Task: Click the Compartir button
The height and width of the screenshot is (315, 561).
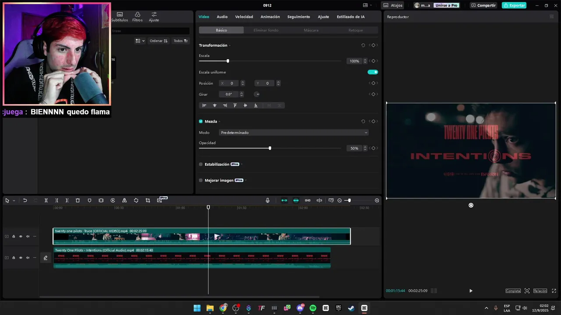Action: (483, 5)
